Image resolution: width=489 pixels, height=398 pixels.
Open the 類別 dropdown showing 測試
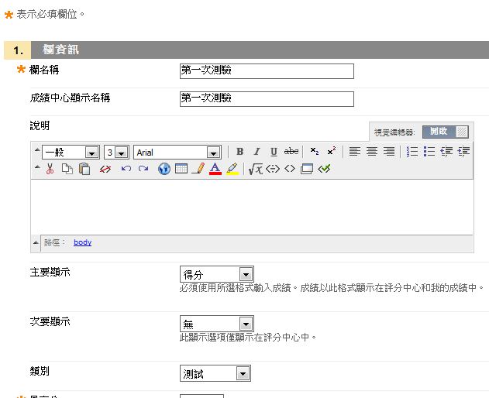coord(215,374)
